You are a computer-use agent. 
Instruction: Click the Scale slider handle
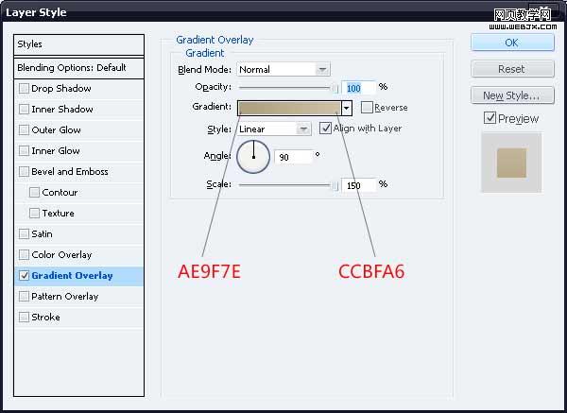point(335,185)
